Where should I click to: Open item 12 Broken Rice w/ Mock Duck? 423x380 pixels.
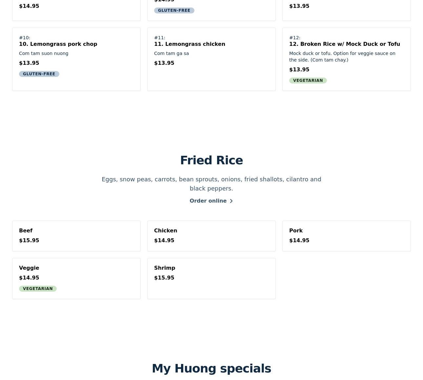pos(347,59)
